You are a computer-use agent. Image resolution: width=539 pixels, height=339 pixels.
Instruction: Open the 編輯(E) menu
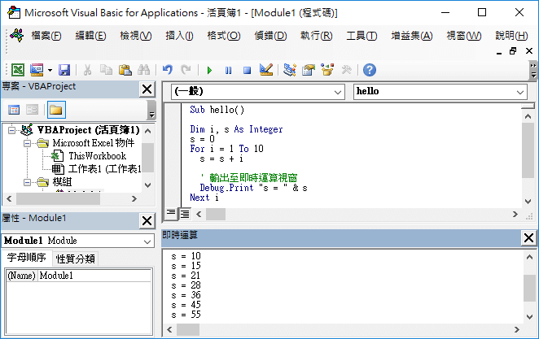point(90,36)
